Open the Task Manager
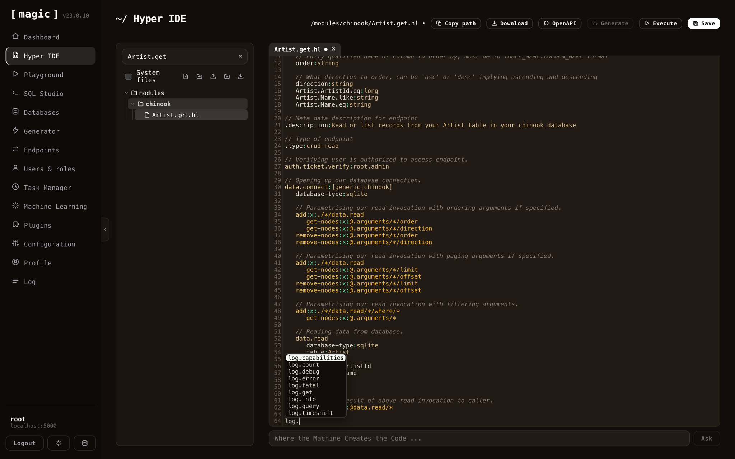The height and width of the screenshot is (459, 735). pyautogui.click(x=51, y=188)
